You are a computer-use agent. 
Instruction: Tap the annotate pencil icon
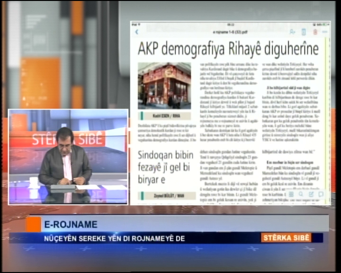pos(311,194)
